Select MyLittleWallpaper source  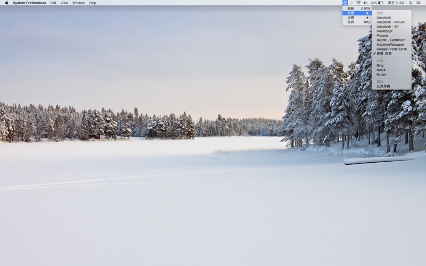tap(391, 45)
